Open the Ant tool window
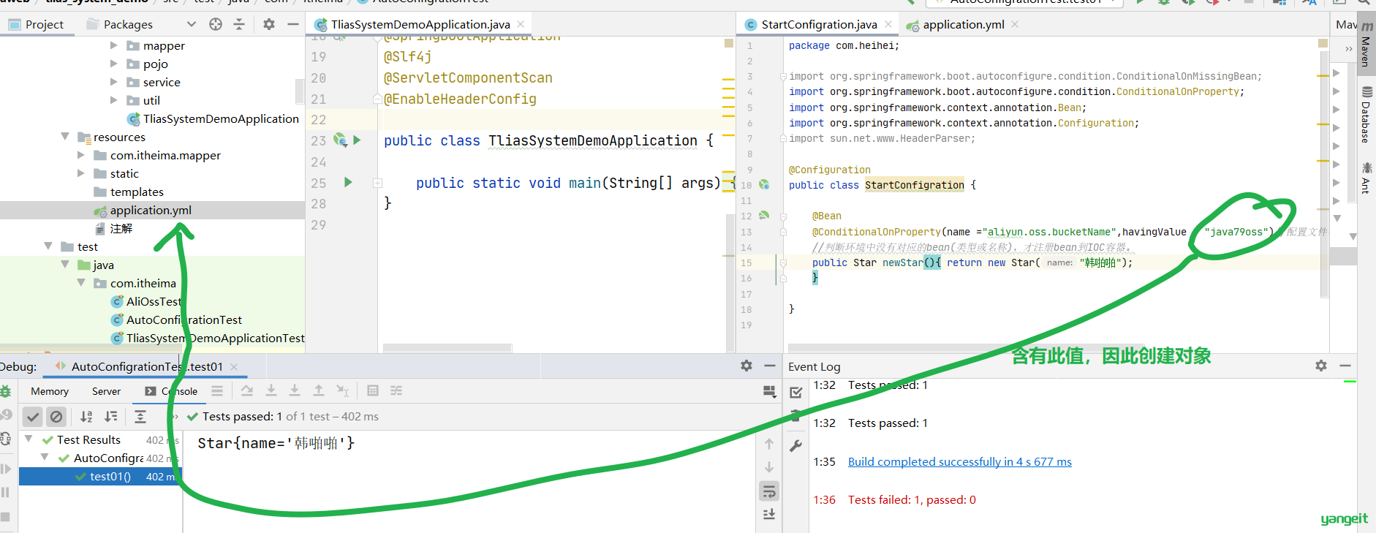The width and height of the screenshot is (1376, 533). 1366,178
